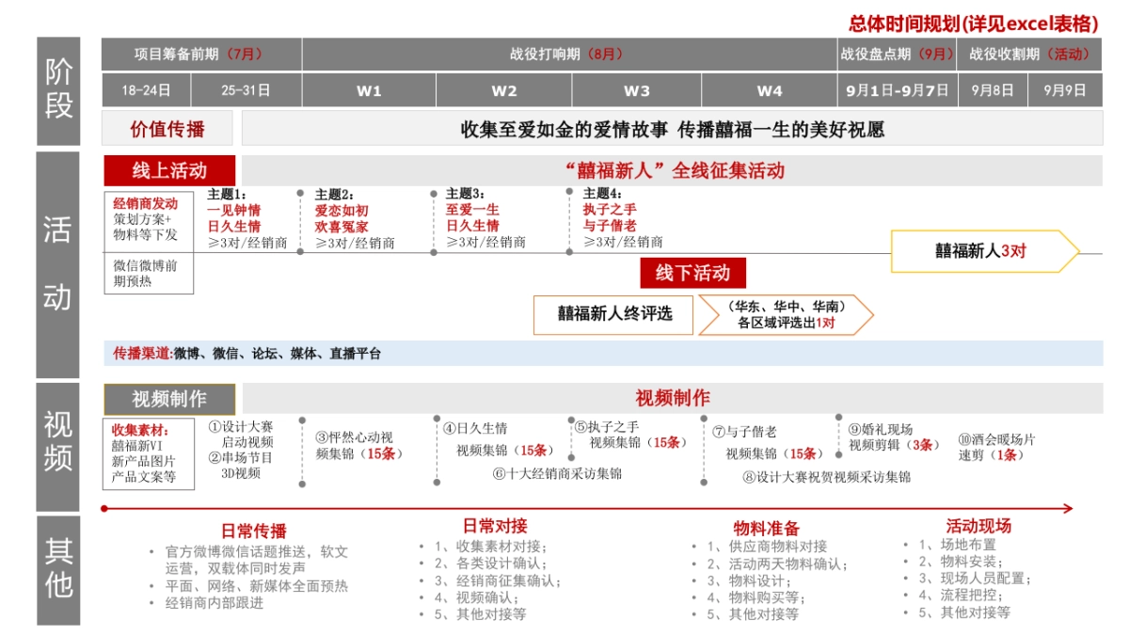Click the 囍福新人终评选 box

[x=612, y=314]
